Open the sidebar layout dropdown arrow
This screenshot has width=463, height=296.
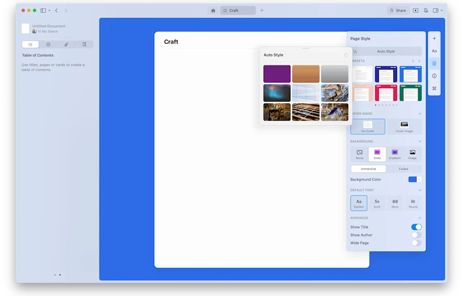click(49, 10)
